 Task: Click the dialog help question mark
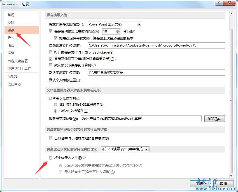pyautogui.click(x=219, y=3)
